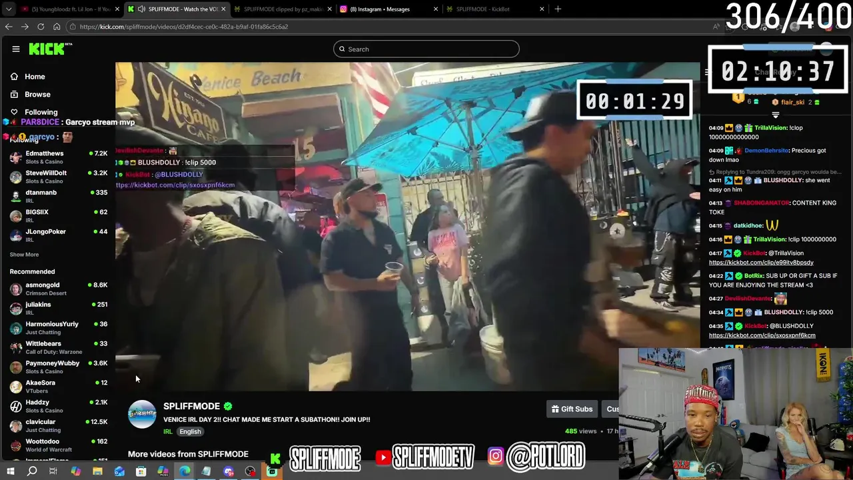The height and width of the screenshot is (480, 853).
Task: Click browser forward arrow
Action: point(25,27)
